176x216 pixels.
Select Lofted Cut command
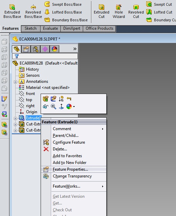pos(159,12)
